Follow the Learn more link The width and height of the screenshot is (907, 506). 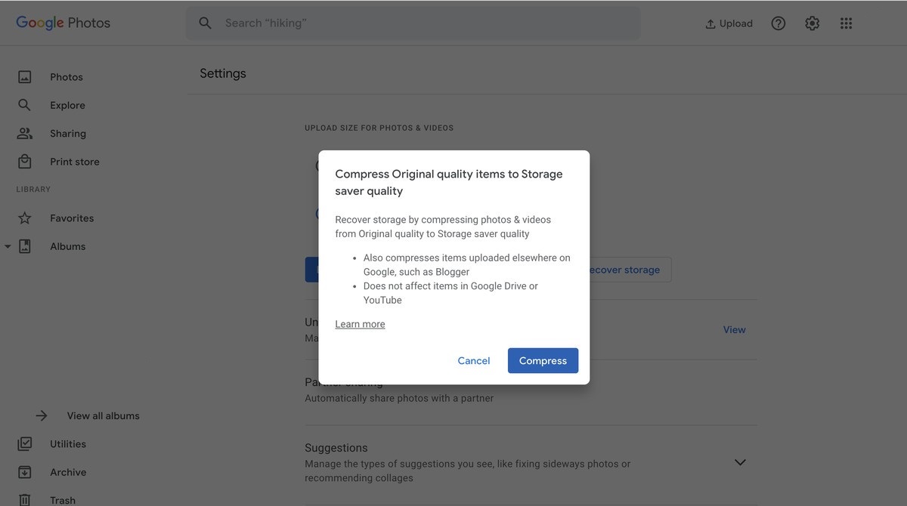tap(360, 324)
